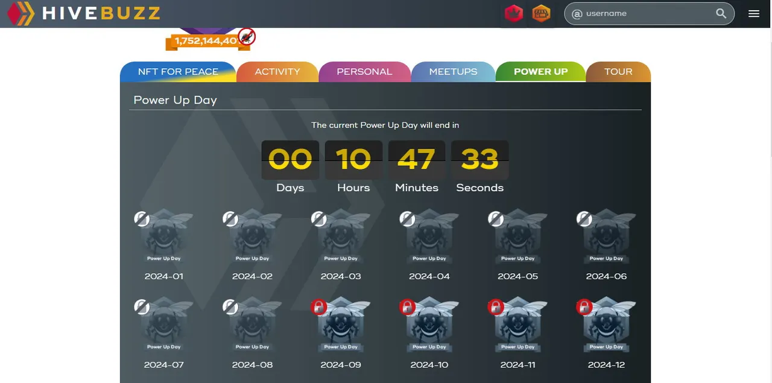Click the no-bug icon beside the 1,752,144,40 counter
772x383 pixels.
[246, 37]
